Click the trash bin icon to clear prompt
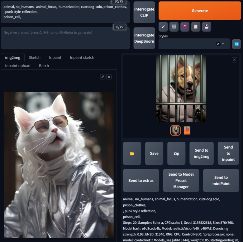Viewport: 243px width, 242px height. pos(174,27)
